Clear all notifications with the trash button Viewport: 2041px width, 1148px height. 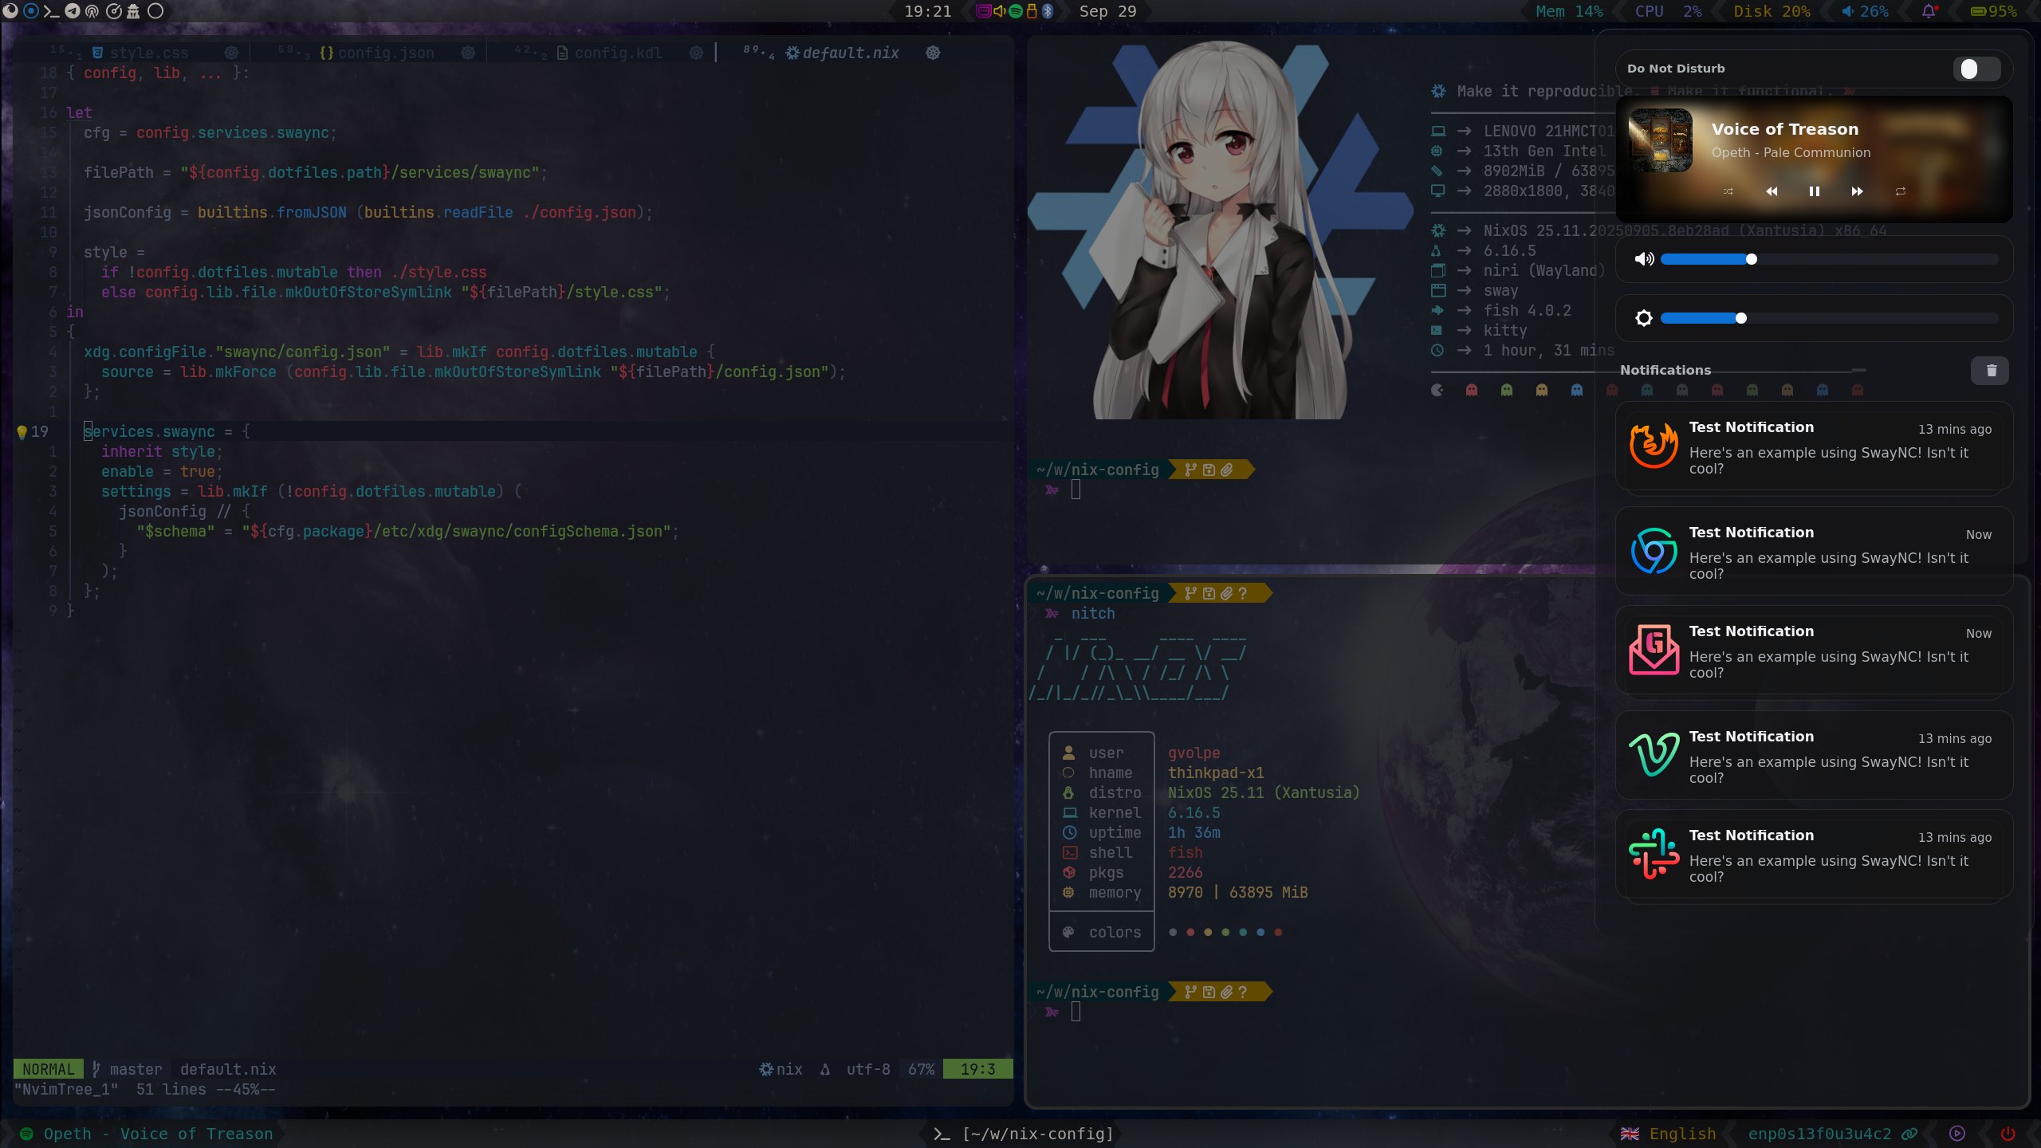pos(1991,370)
